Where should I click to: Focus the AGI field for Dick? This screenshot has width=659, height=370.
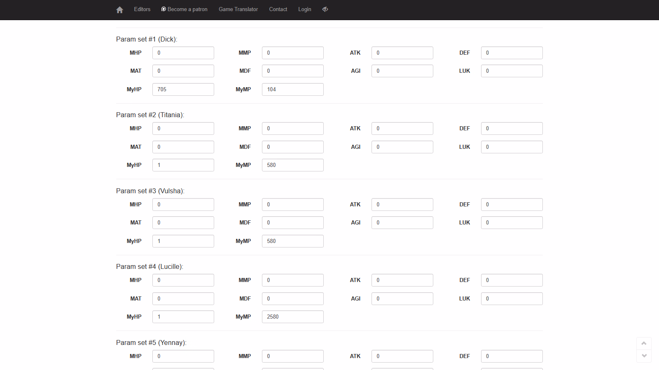pyautogui.click(x=402, y=71)
